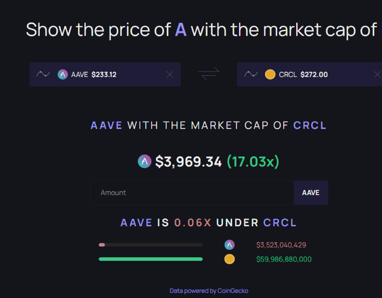Focus the Amount input field
This screenshot has height=298, width=382.
192,193
